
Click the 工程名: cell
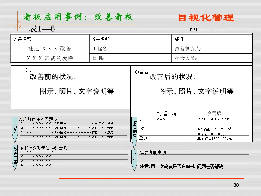click(x=130, y=49)
